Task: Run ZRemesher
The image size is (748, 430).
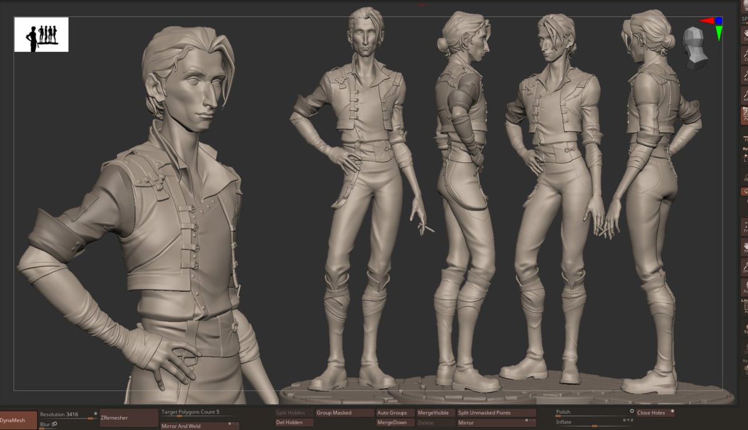Action: (129, 418)
